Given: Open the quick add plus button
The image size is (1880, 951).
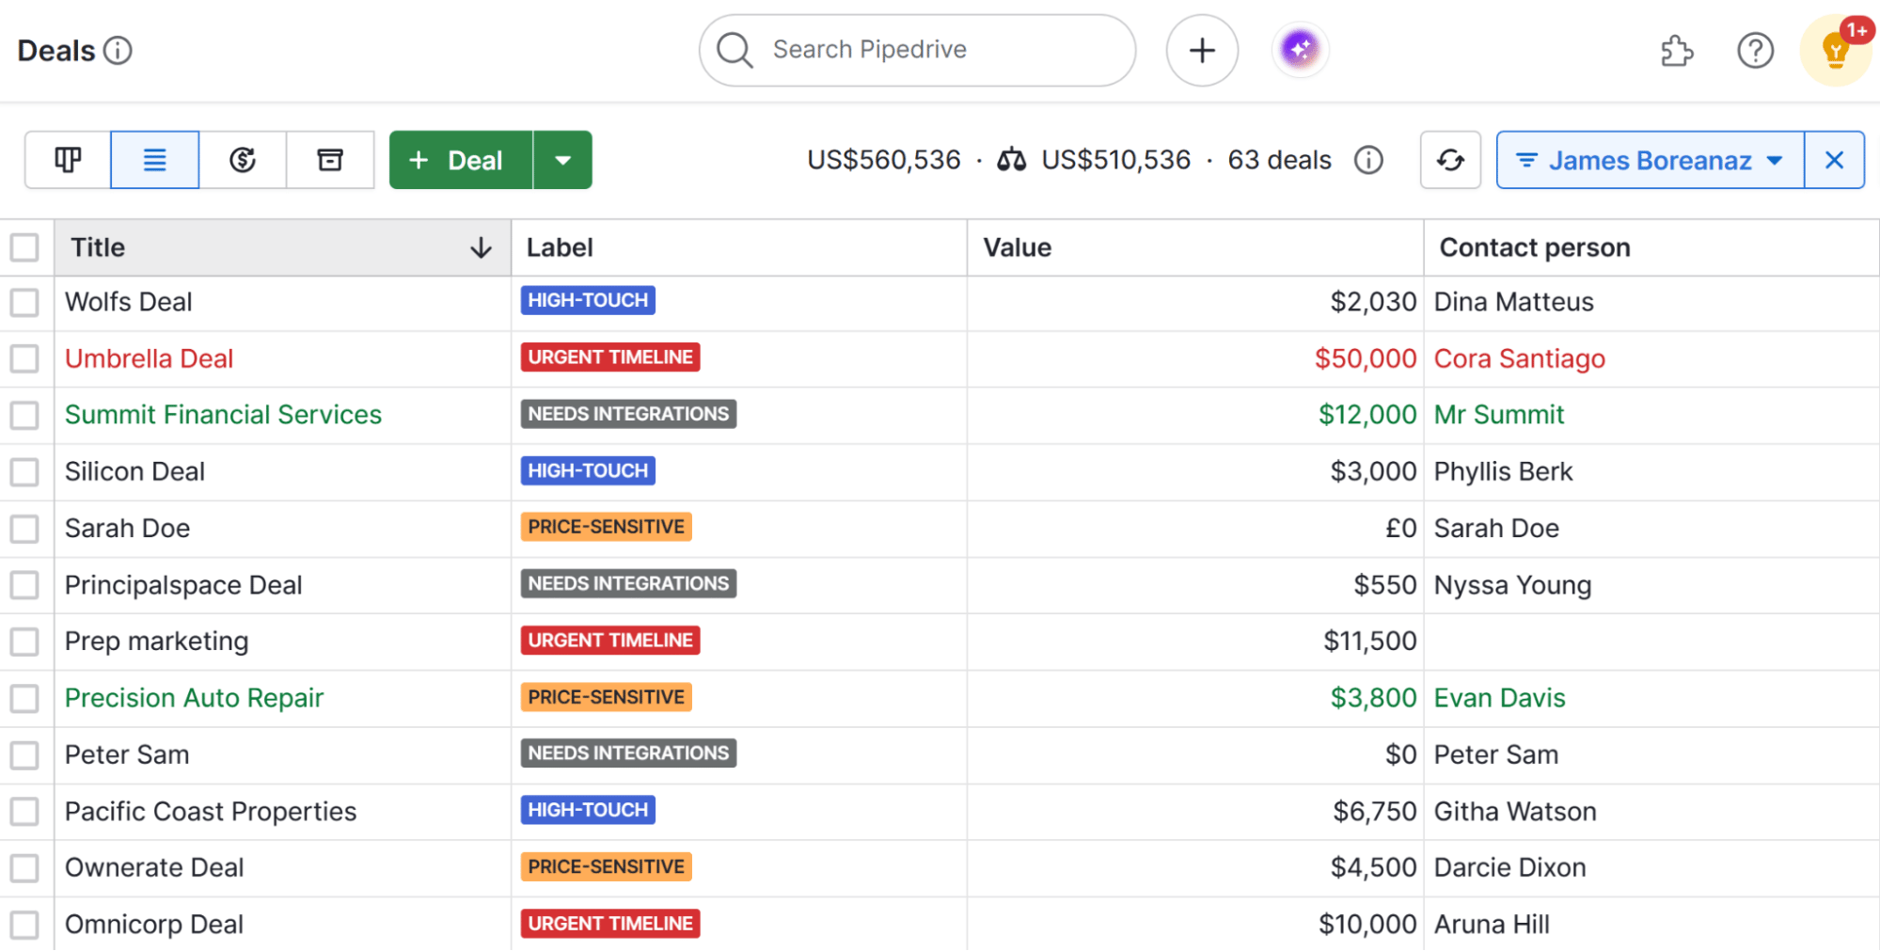Looking at the screenshot, I should coord(1202,51).
